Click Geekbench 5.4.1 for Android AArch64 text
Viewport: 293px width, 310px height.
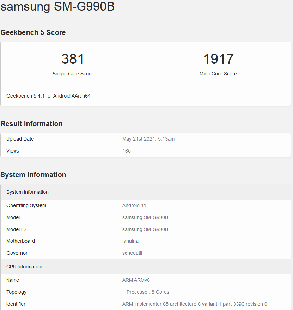coord(48,96)
